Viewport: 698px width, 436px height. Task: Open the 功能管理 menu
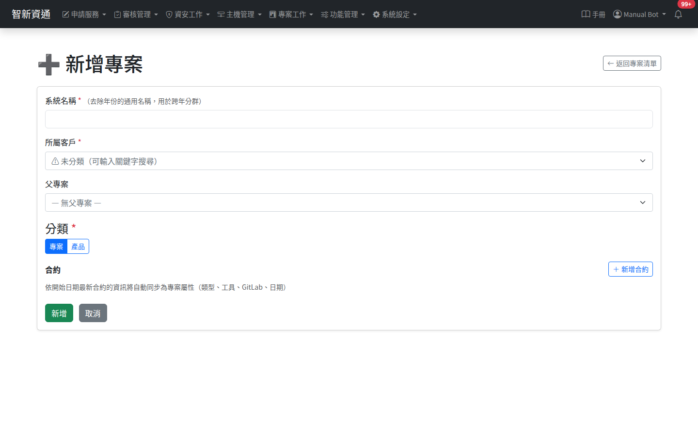(343, 15)
